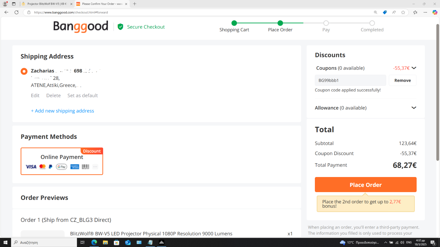This screenshot has width=440, height=247.
Task: Open Windows Start menu
Action: click(x=5, y=242)
